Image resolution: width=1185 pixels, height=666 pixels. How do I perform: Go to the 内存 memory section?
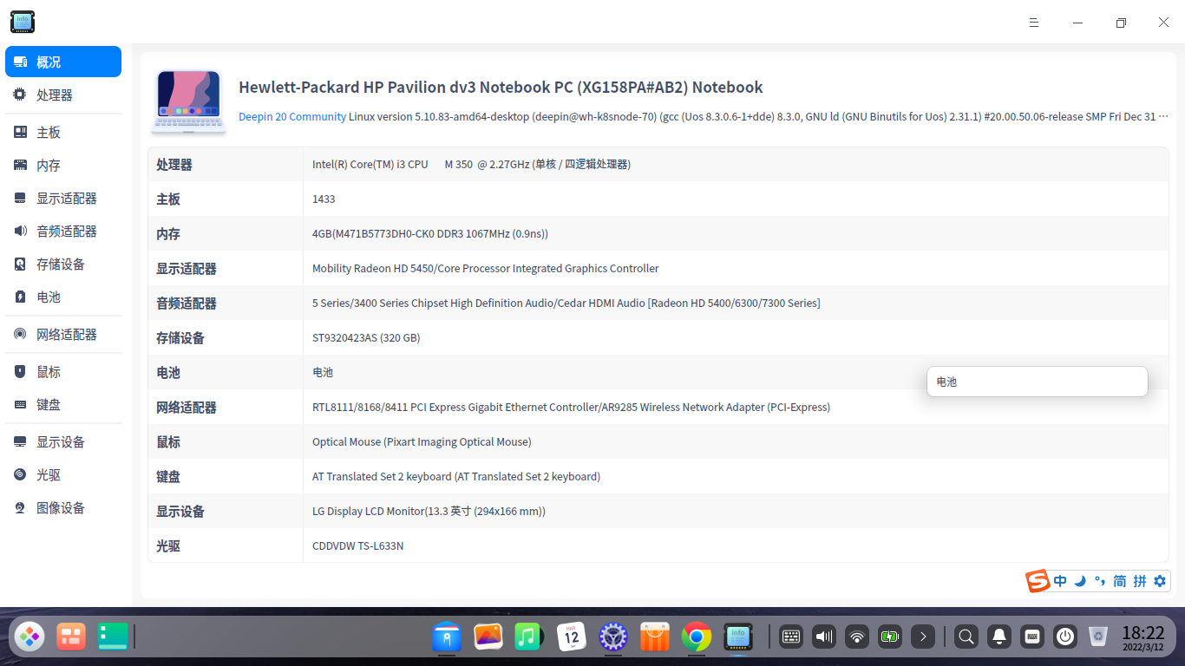63,166
